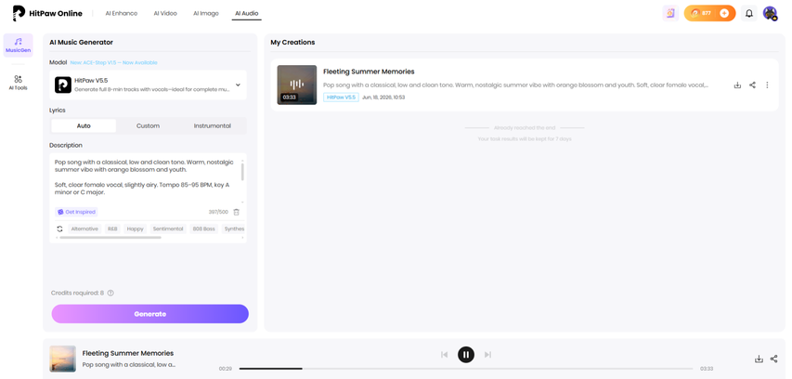Download the track from player bar
Viewport: 792px width, 379px height.
(x=759, y=359)
